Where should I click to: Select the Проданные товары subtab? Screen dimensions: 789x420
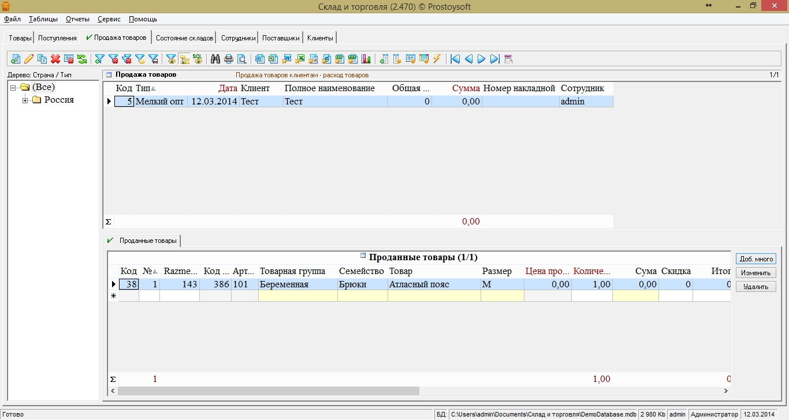(x=142, y=241)
